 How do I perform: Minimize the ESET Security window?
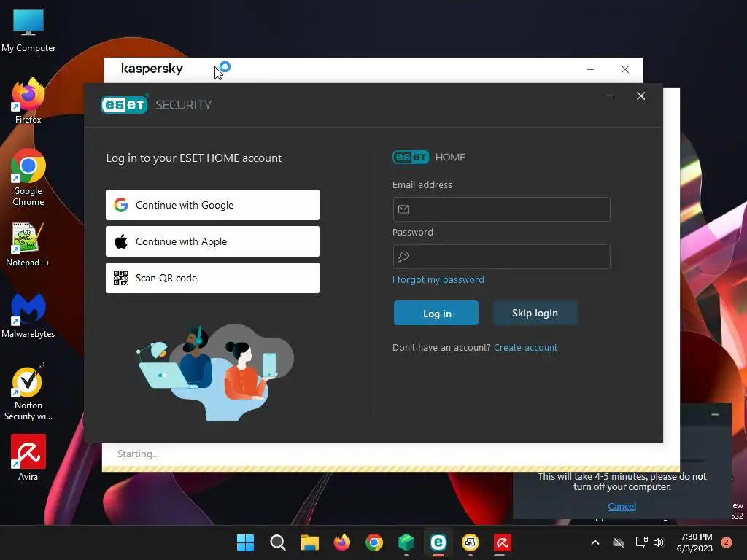tap(611, 96)
